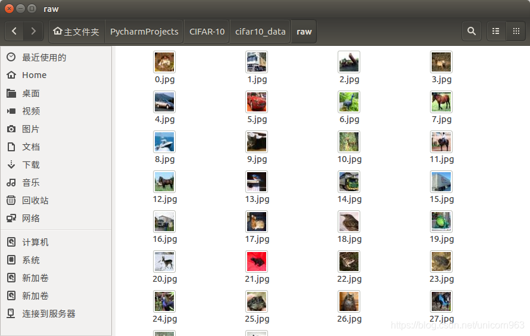
Task: Jump to cifar10_data in path bar
Action: coord(260,32)
